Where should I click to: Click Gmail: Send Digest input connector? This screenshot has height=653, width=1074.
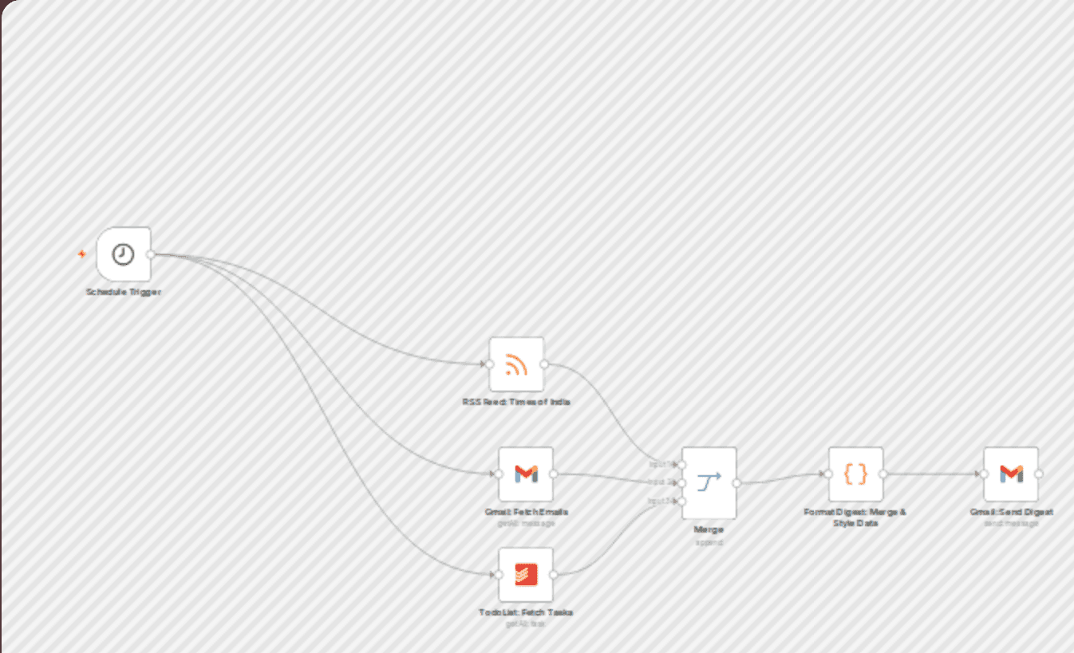[x=985, y=474]
